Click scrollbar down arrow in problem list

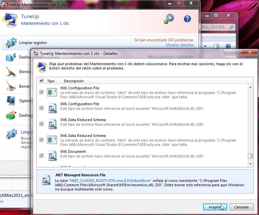250,164
